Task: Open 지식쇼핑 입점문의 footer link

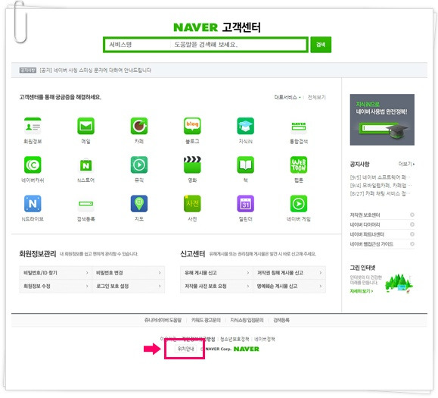Action: point(247,320)
